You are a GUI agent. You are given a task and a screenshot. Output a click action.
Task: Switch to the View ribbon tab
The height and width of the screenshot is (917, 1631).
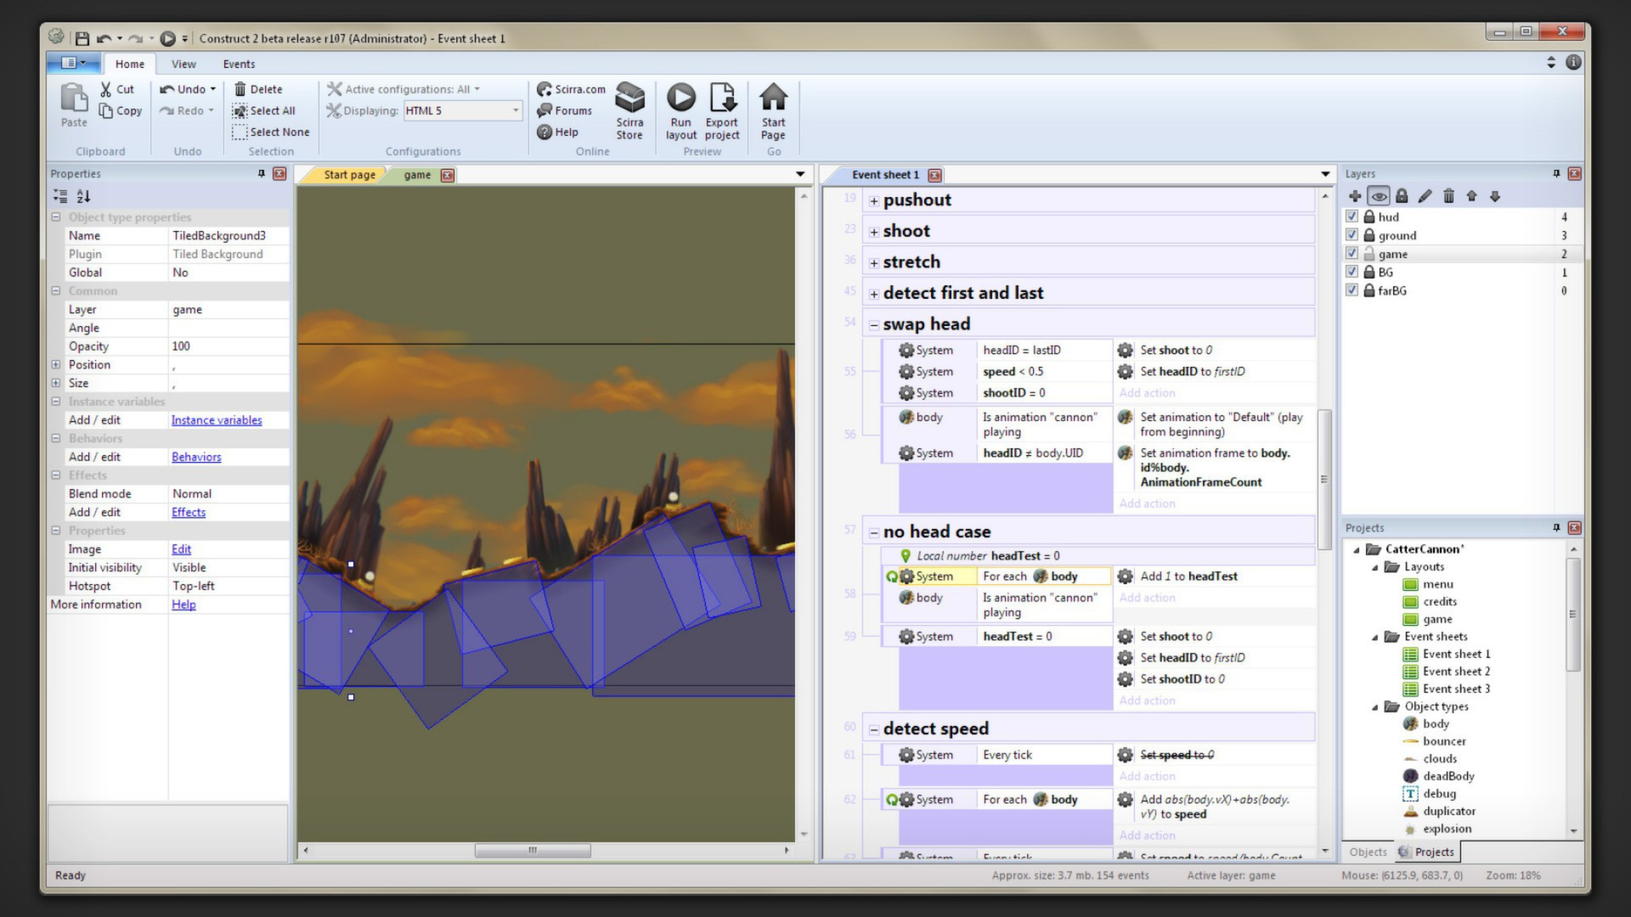(183, 64)
